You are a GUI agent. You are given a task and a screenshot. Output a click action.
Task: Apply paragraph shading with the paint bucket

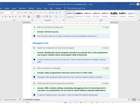[56, 17]
